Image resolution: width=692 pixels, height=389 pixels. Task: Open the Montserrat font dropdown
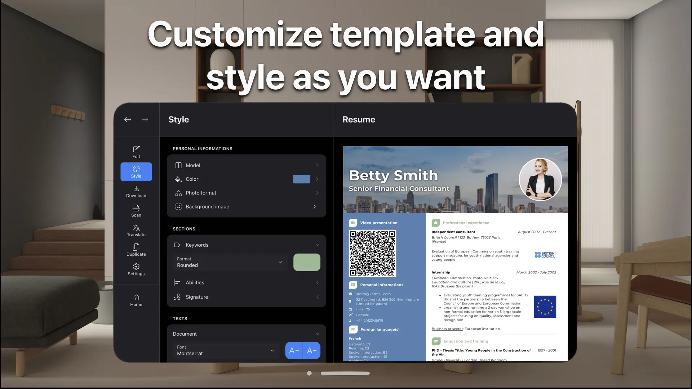tap(225, 350)
